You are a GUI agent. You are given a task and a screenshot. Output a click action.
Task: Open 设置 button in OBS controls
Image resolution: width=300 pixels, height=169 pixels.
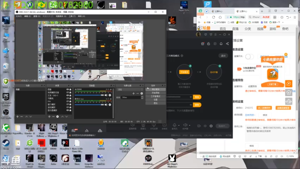(155, 100)
